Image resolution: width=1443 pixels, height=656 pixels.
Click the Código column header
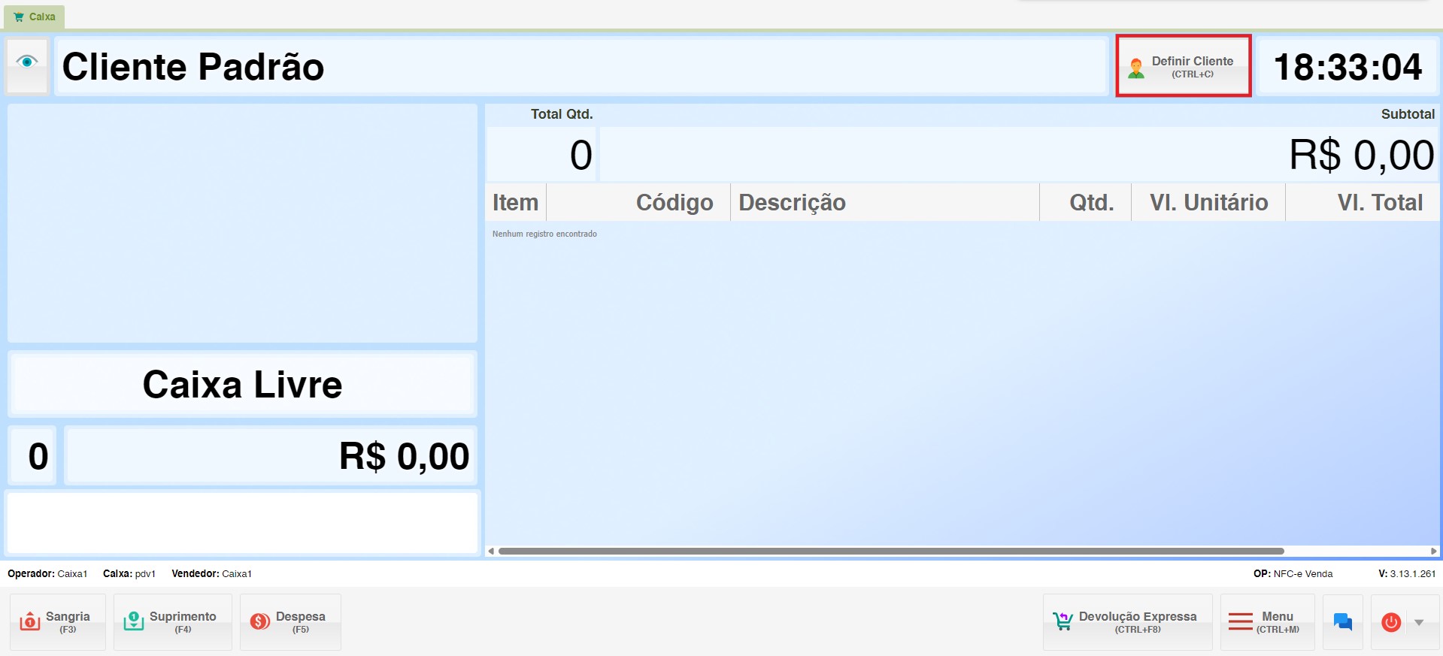pos(674,202)
